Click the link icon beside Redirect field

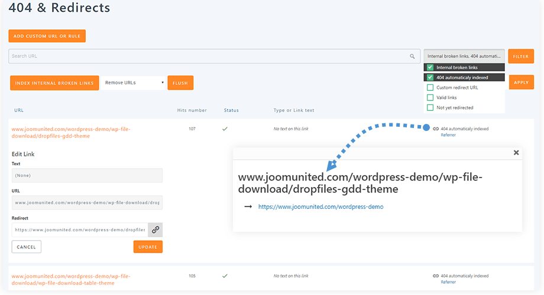point(155,230)
